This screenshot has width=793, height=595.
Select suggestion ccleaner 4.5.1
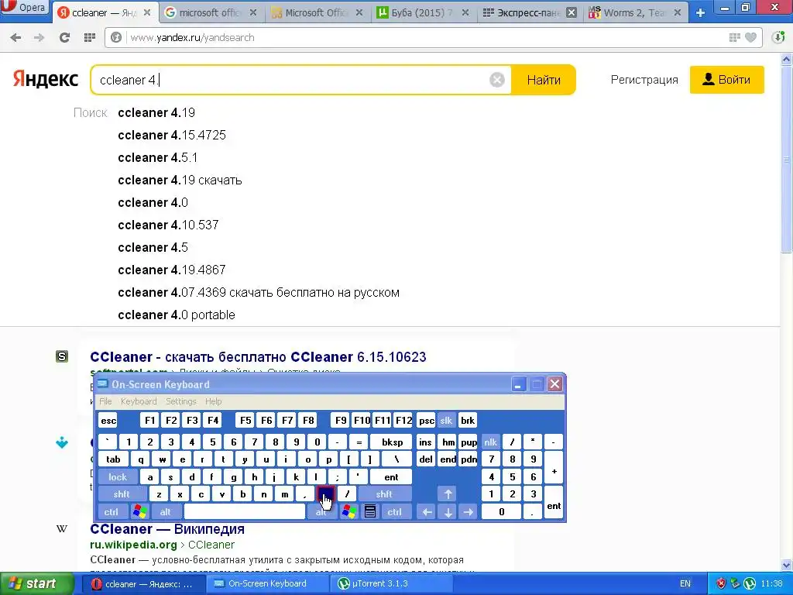pyautogui.click(x=157, y=157)
